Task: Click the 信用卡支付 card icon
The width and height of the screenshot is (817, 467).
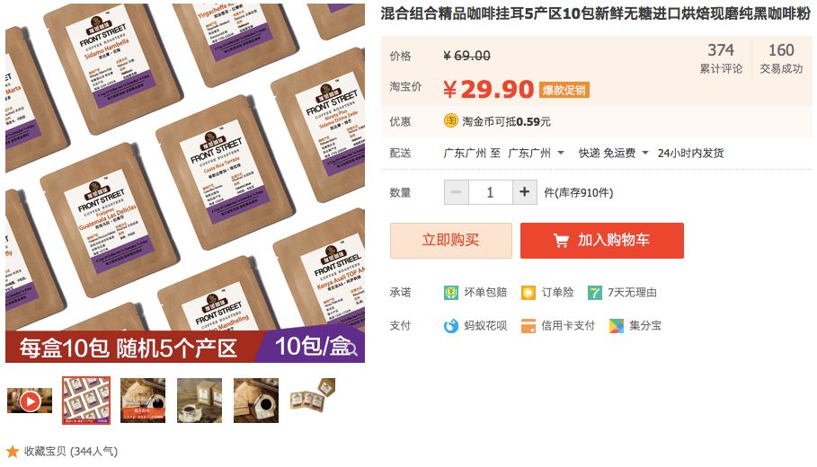Action: [528, 326]
